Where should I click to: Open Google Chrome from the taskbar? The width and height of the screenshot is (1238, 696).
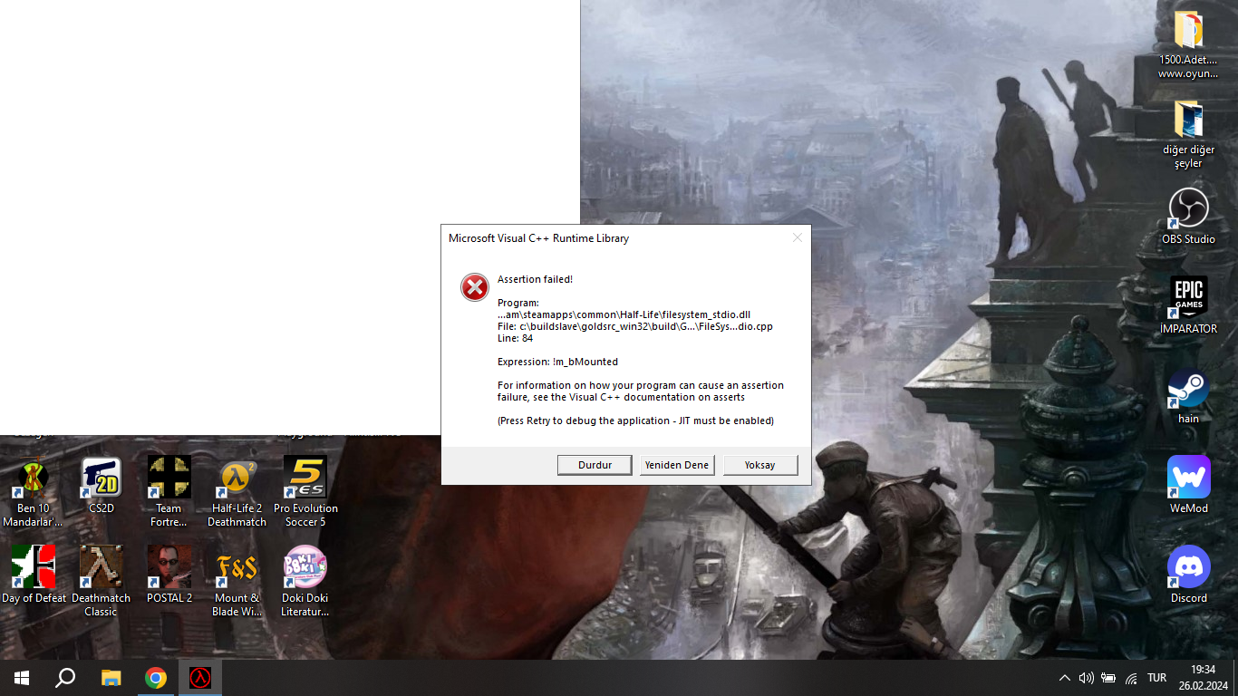(x=156, y=678)
